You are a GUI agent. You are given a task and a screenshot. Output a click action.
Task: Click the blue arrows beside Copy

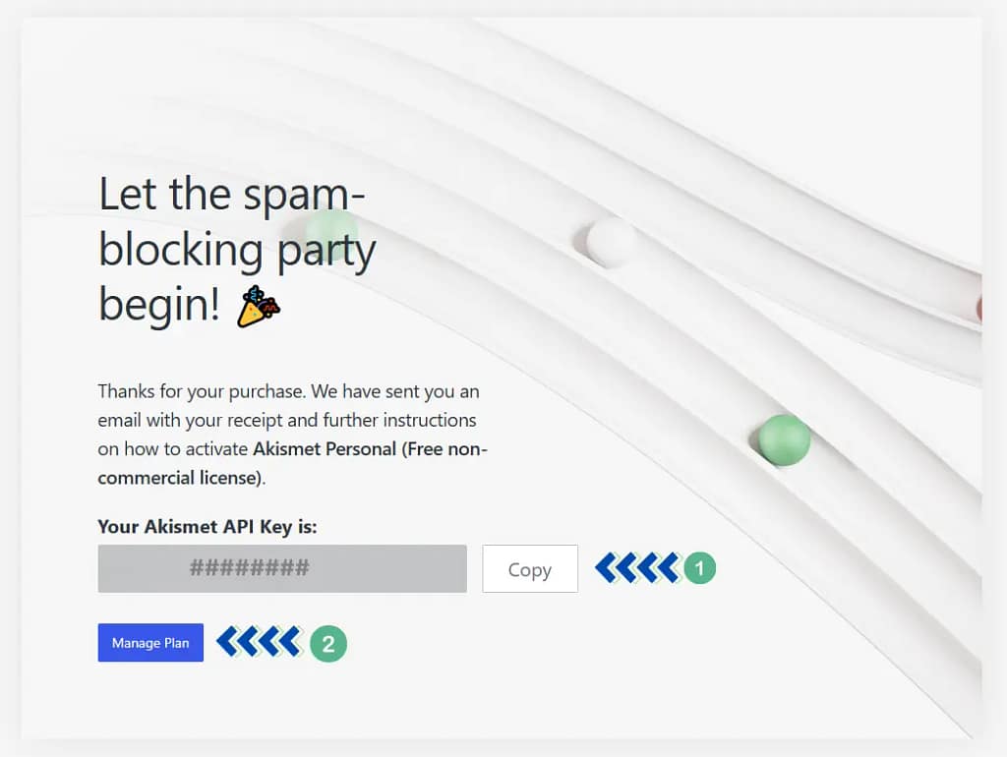(x=637, y=568)
